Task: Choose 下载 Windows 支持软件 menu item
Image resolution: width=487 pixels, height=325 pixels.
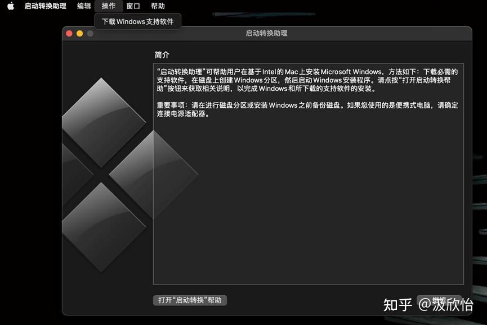Action: pos(137,22)
